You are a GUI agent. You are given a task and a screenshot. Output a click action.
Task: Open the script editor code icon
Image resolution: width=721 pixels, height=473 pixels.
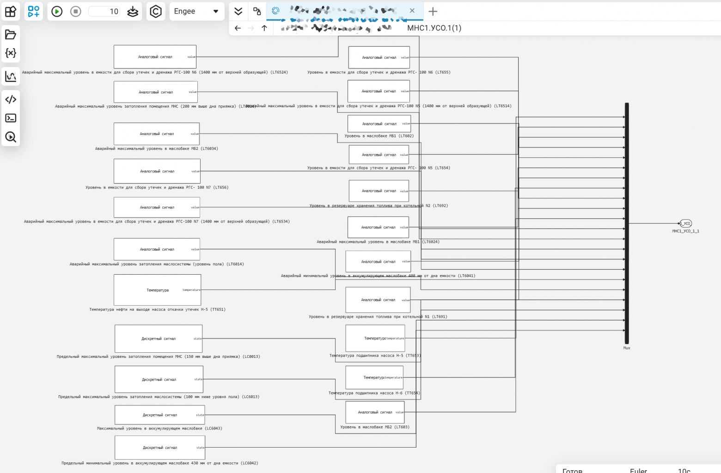(11, 99)
